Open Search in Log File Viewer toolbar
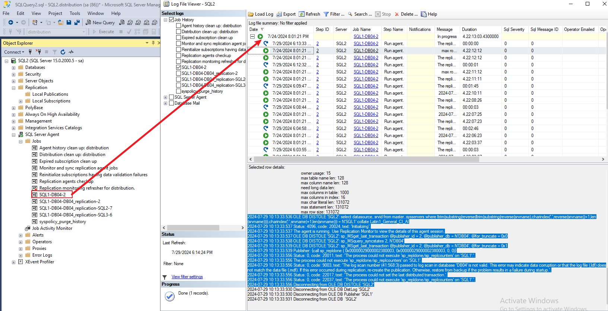608x311 pixels. [360, 14]
